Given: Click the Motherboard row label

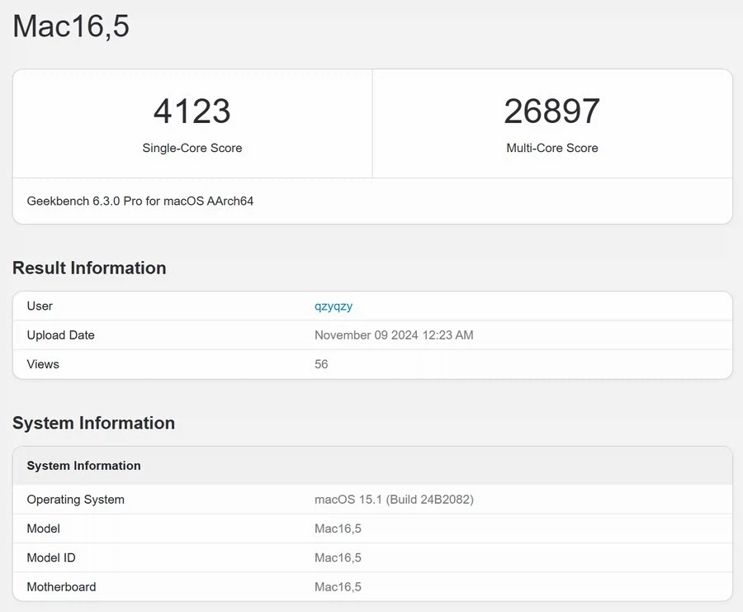Looking at the screenshot, I should click(x=61, y=586).
